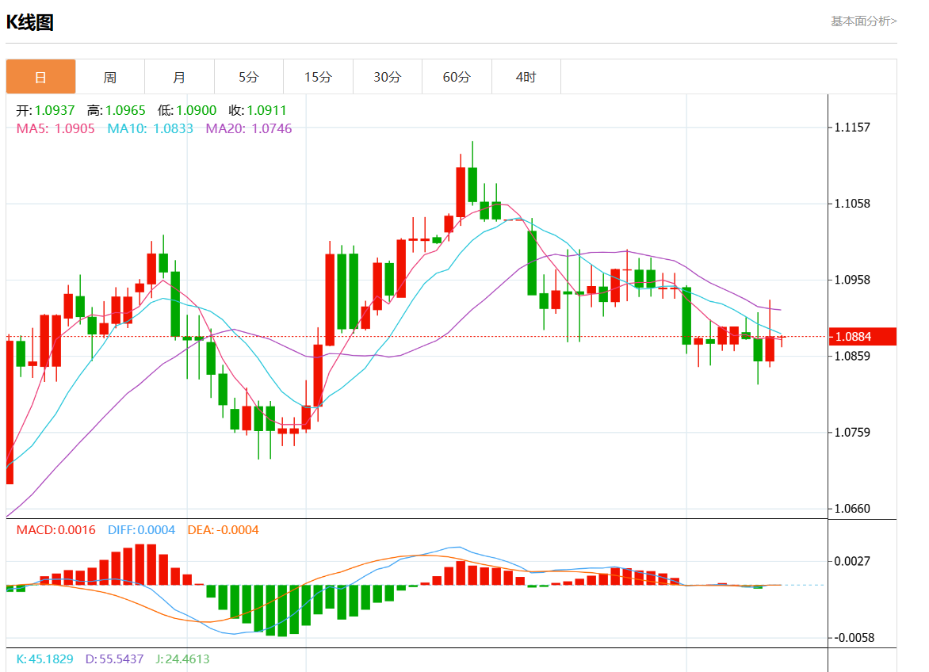Switch to the 月 monthly tab
This screenshot has height=672, width=929.
pos(179,77)
